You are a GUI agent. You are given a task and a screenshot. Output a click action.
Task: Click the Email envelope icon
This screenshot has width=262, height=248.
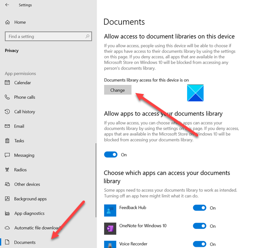tap(7, 126)
